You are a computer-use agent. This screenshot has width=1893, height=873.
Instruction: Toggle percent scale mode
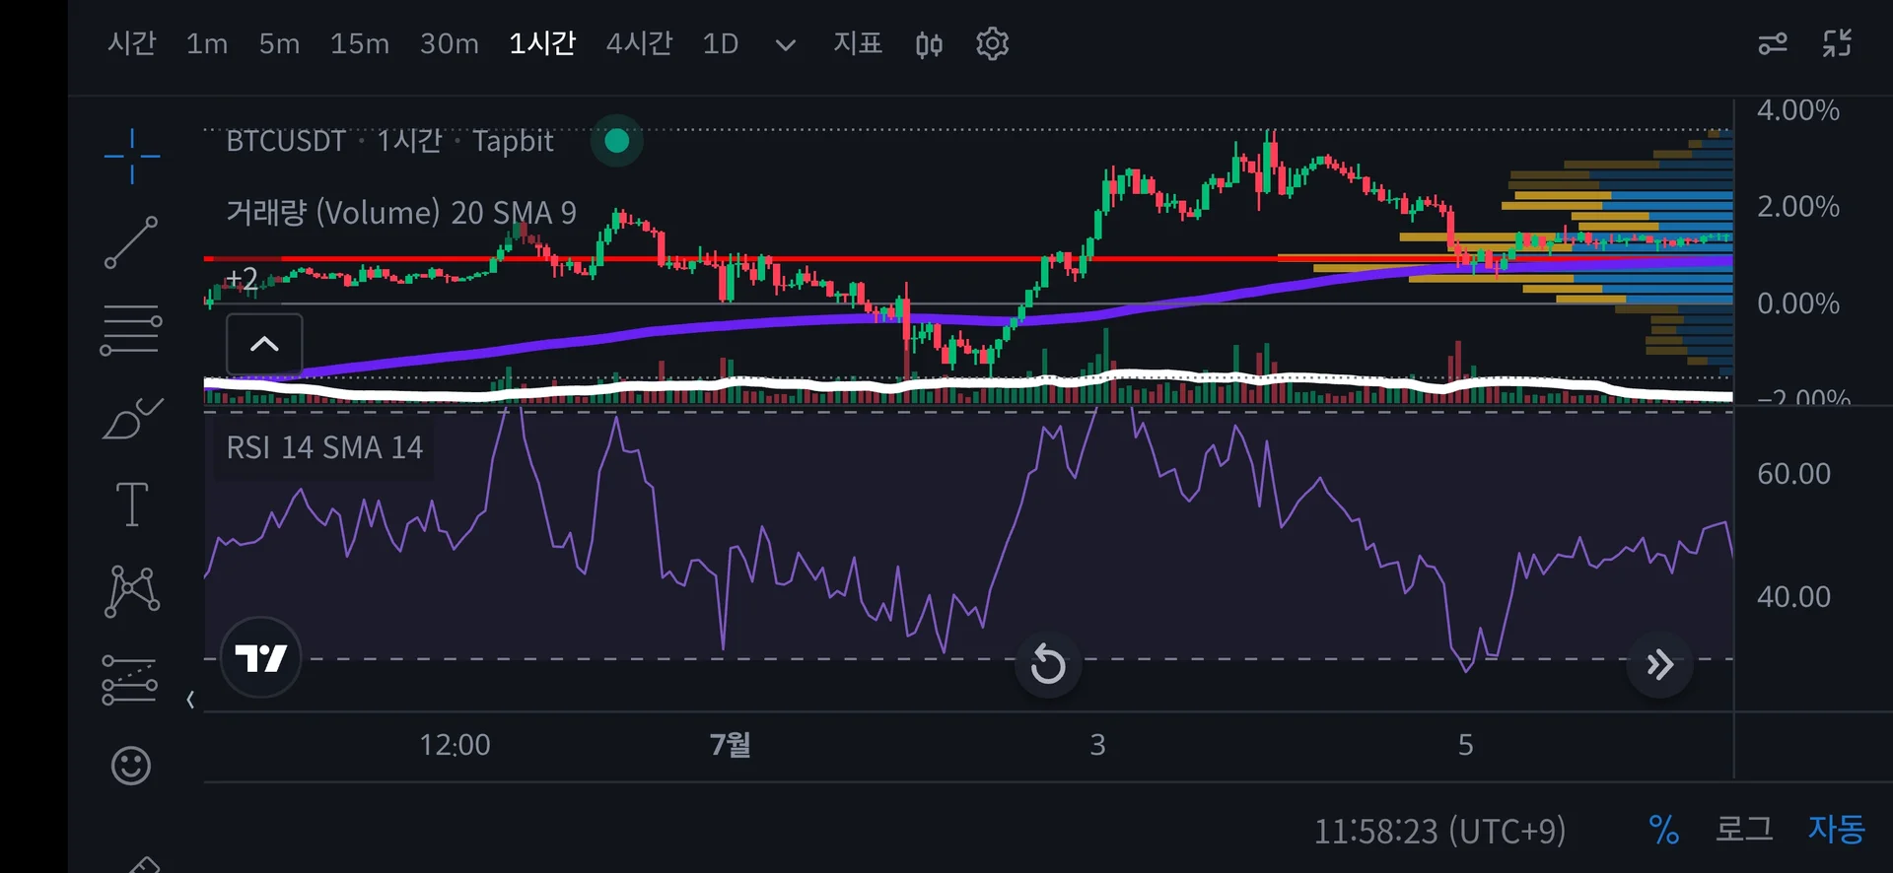(1663, 830)
